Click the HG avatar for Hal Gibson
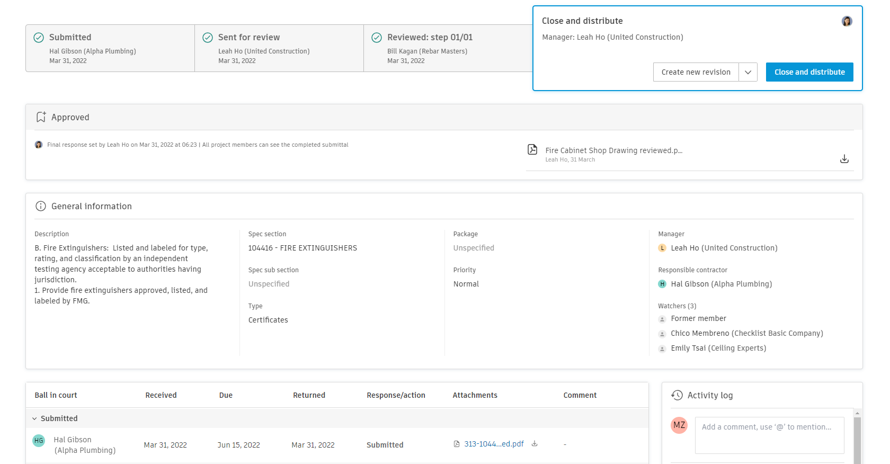This screenshot has height=464, width=890. click(x=39, y=441)
